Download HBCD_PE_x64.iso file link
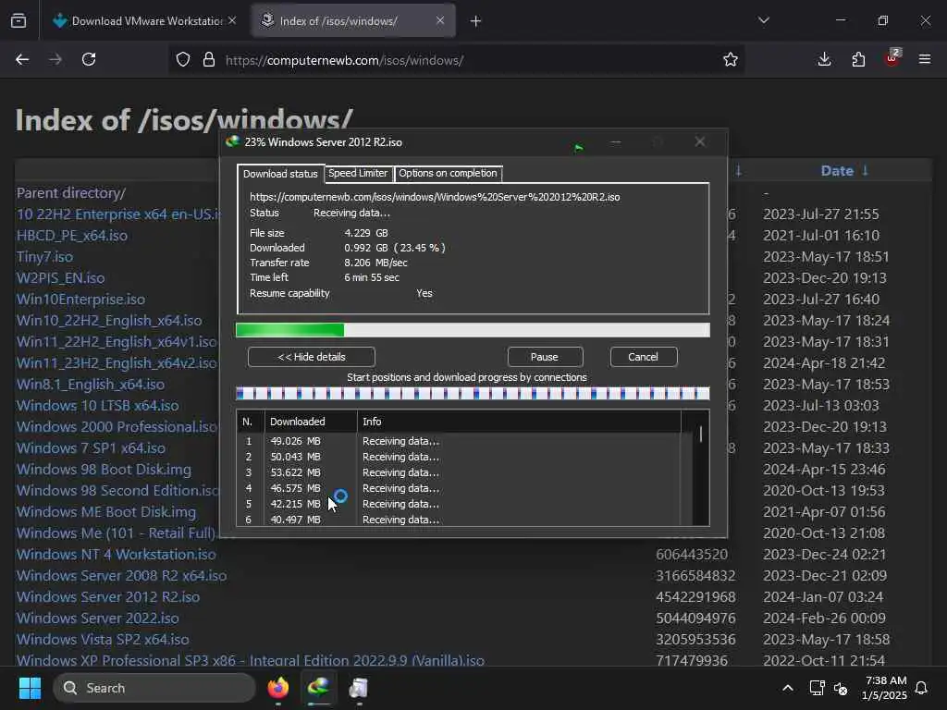The image size is (947, 710). tap(72, 236)
